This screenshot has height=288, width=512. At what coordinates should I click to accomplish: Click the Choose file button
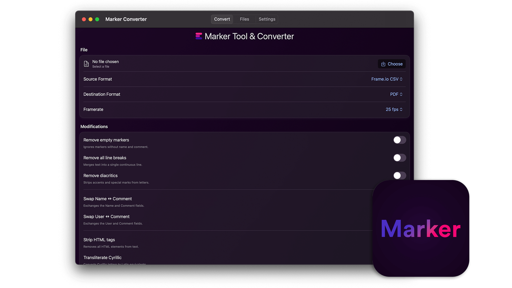tap(392, 64)
